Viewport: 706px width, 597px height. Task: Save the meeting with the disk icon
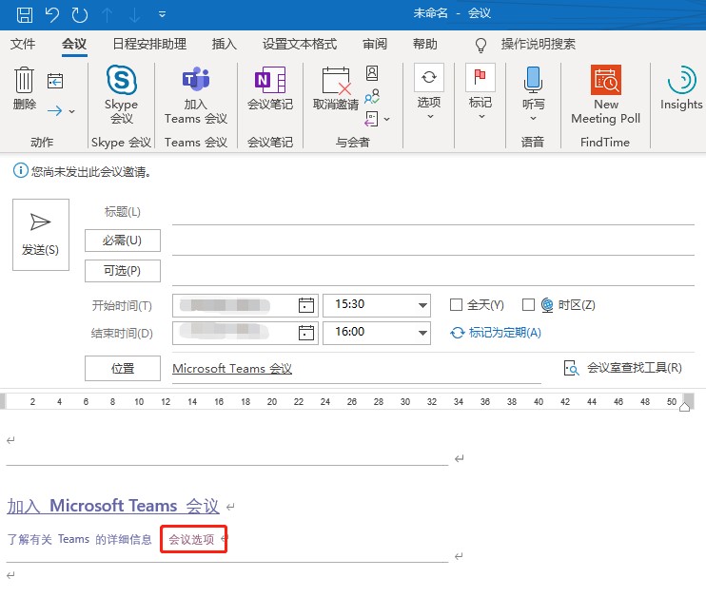click(x=25, y=14)
